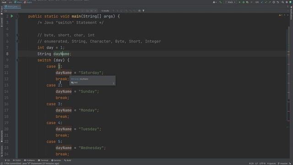Click the String dayName tooltip popup
293x165 pixels.
[92, 81]
